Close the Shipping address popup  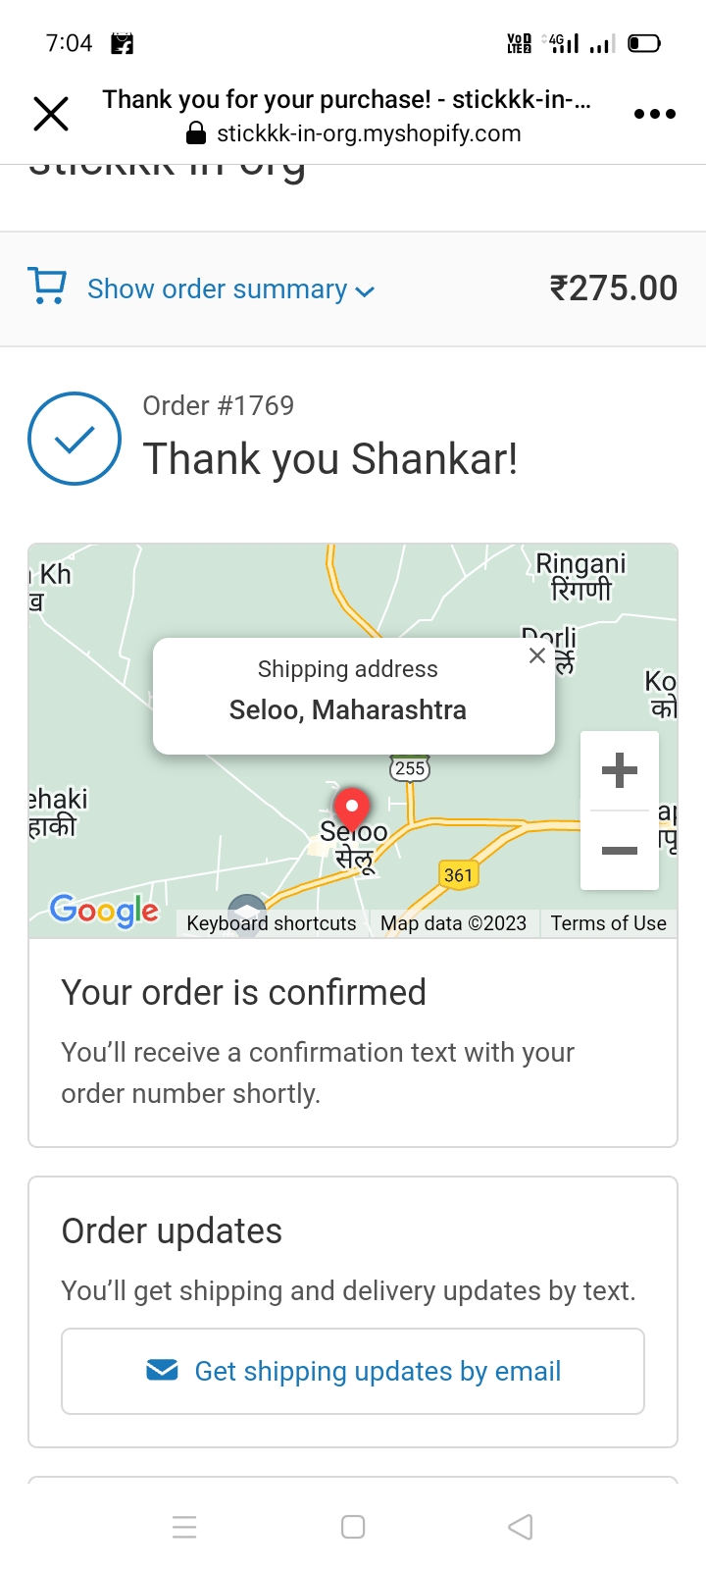click(x=536, y=655)
